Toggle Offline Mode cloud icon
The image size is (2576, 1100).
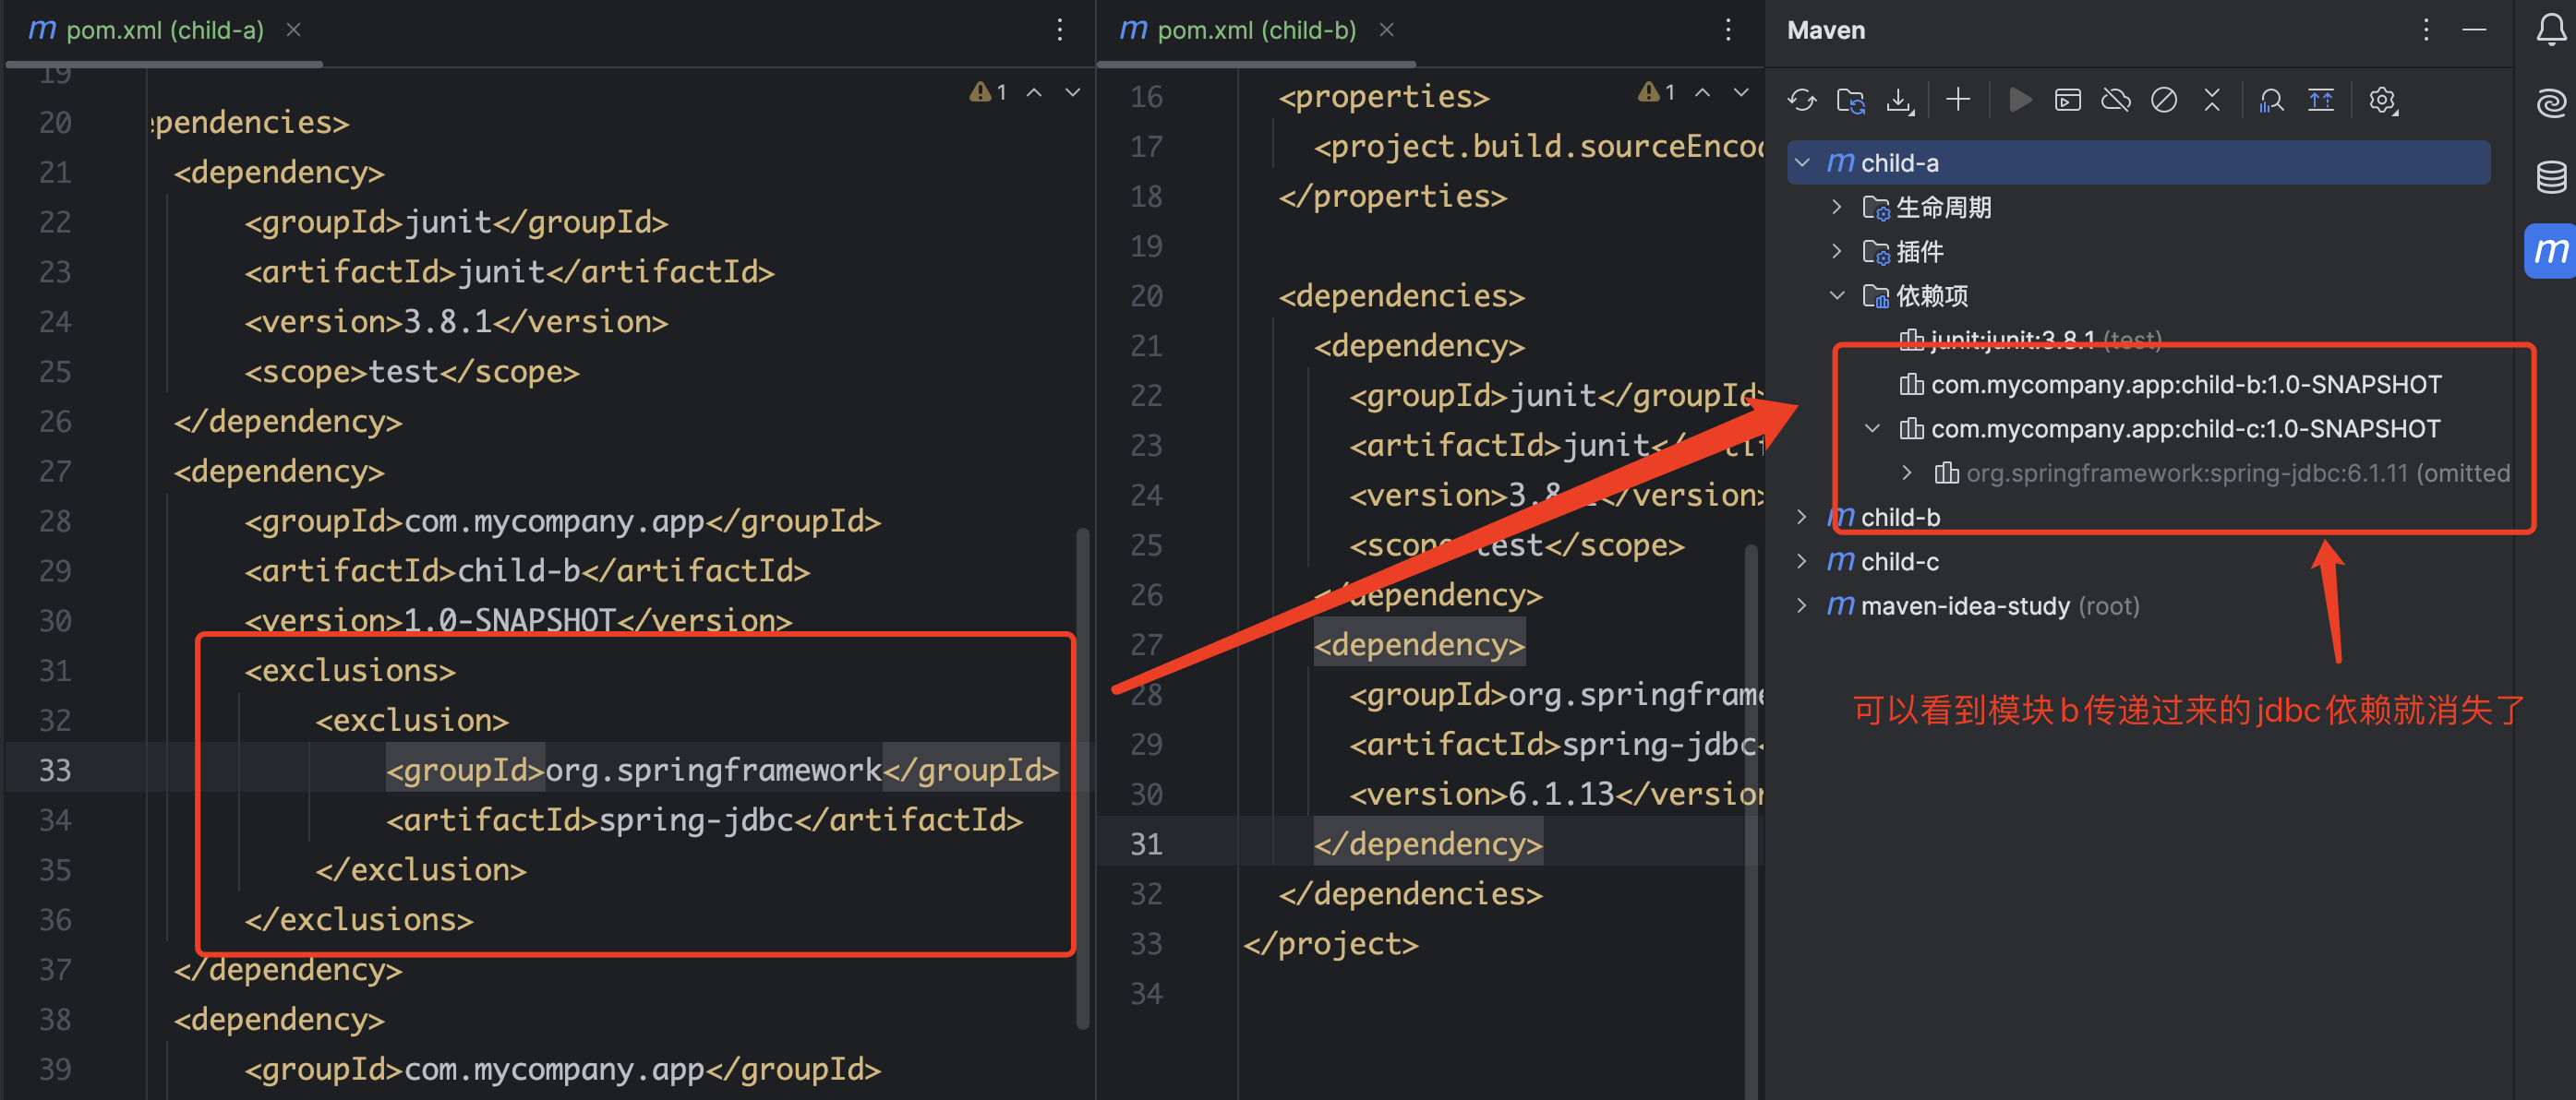2116,100
